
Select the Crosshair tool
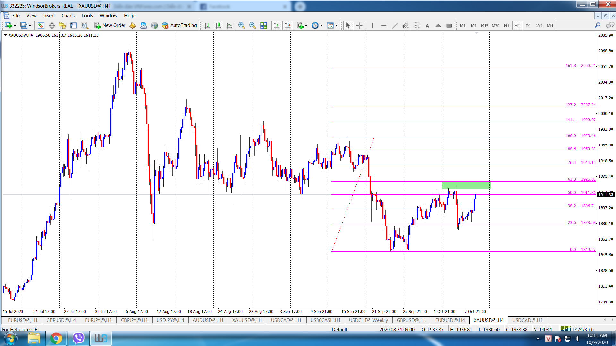[x=359, y=25]
